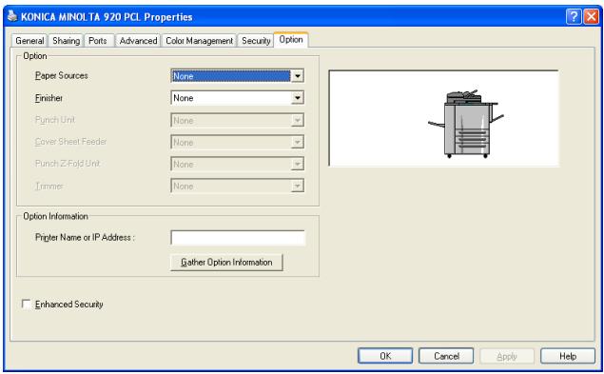The image size is (604, 374).
Task: Click the Cover Sheet Feeder label
Action: [x=71, y=142]
